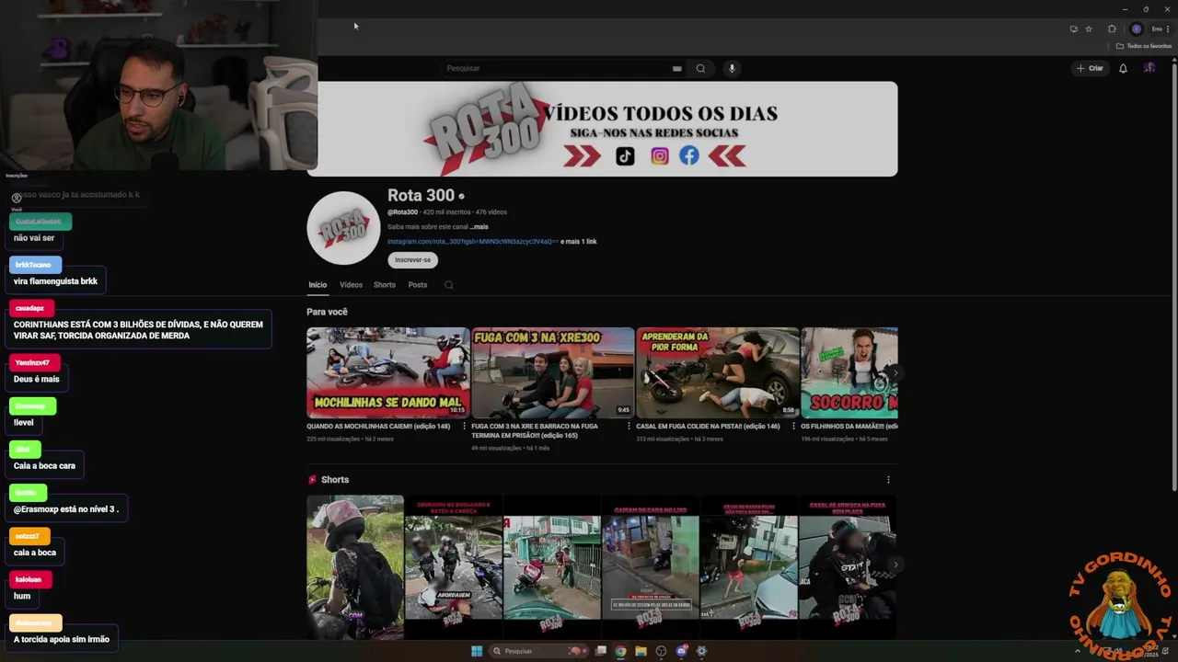The height and width of the screenshot is (662, 1178).
Task: Click the red Shorts logo icon in section header
Action: (x=312, y=480)
